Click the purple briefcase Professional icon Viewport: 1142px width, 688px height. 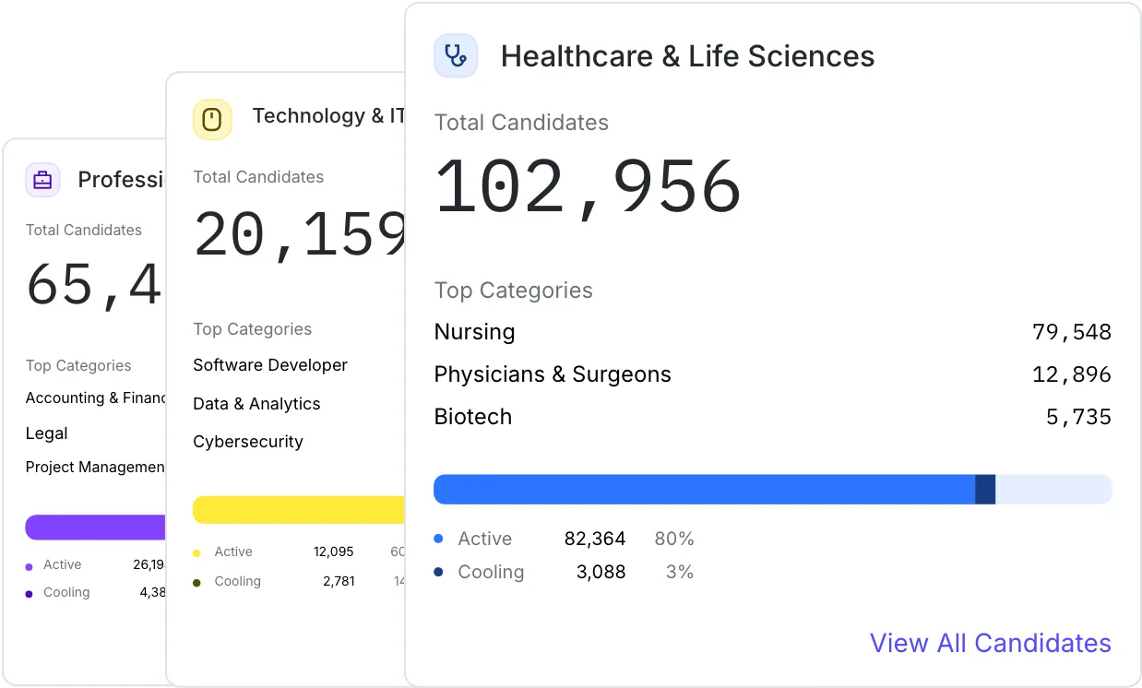click(x=42, y=180)
